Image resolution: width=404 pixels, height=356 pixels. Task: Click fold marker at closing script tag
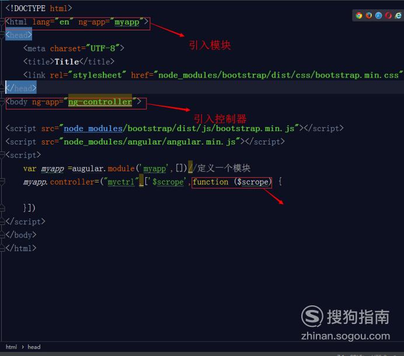tap(2, 221)
